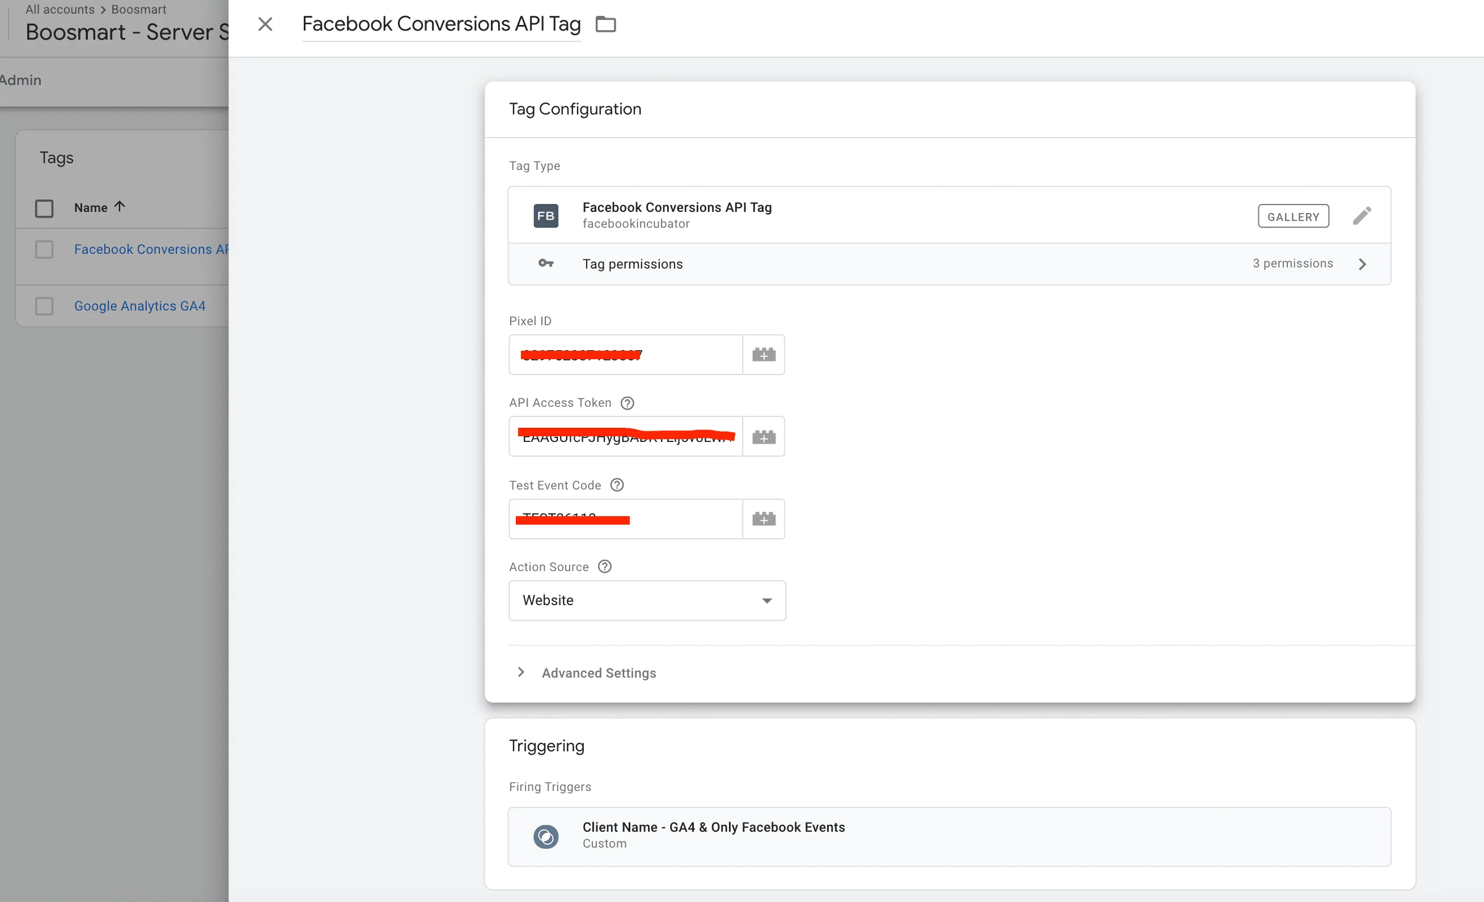
Task: Check the Google Analytics GA4 tag checkbox
Action: pos(44,306)
